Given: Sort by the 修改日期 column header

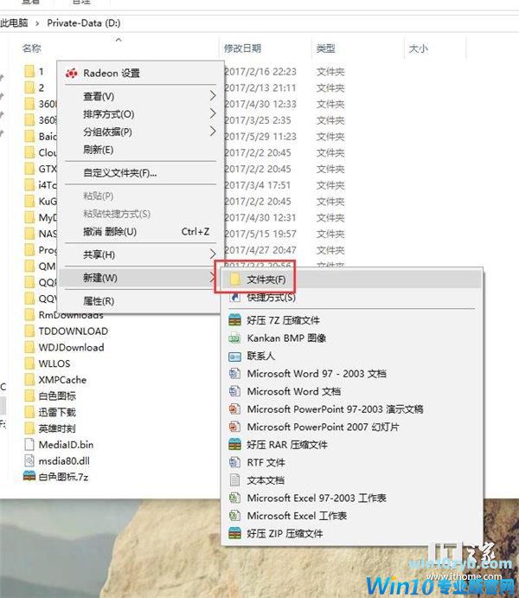Looking at the screenshot, I should [242, 48].
